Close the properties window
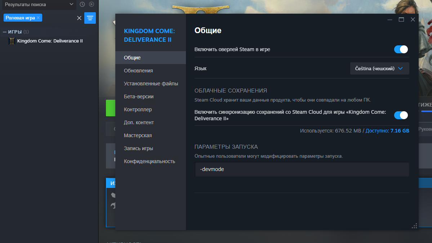This screenshot has width=432, height=243. point(413,19)
